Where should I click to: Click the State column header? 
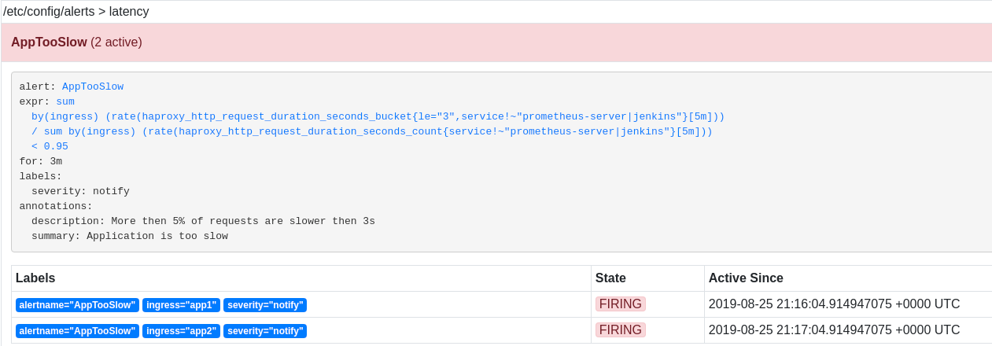click(610, 278)
